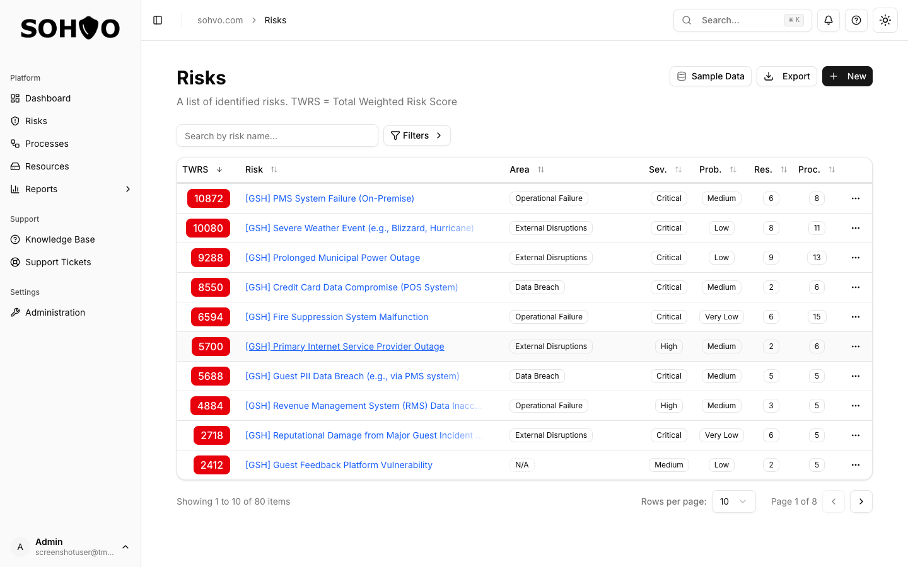Go to the next page arrow

click(861, 501)
